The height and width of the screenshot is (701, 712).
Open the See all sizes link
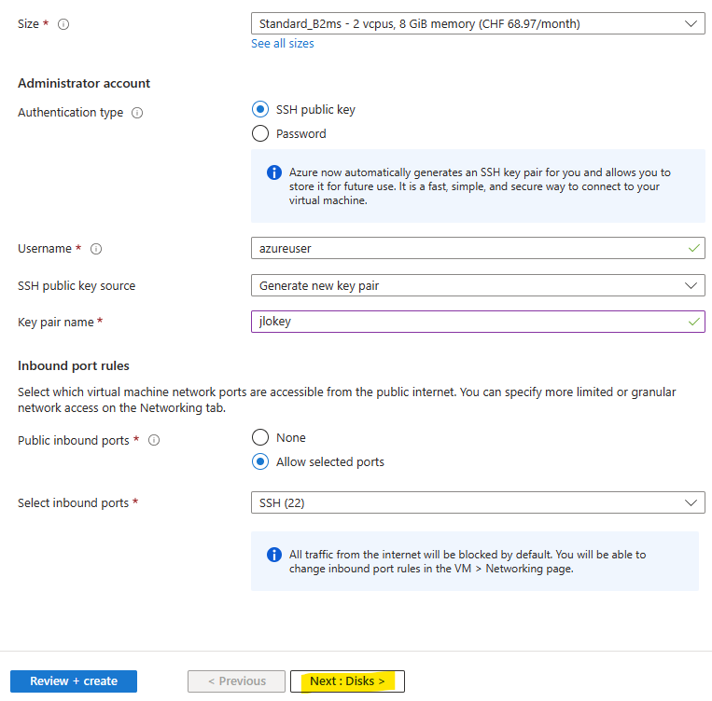(283, 44)
